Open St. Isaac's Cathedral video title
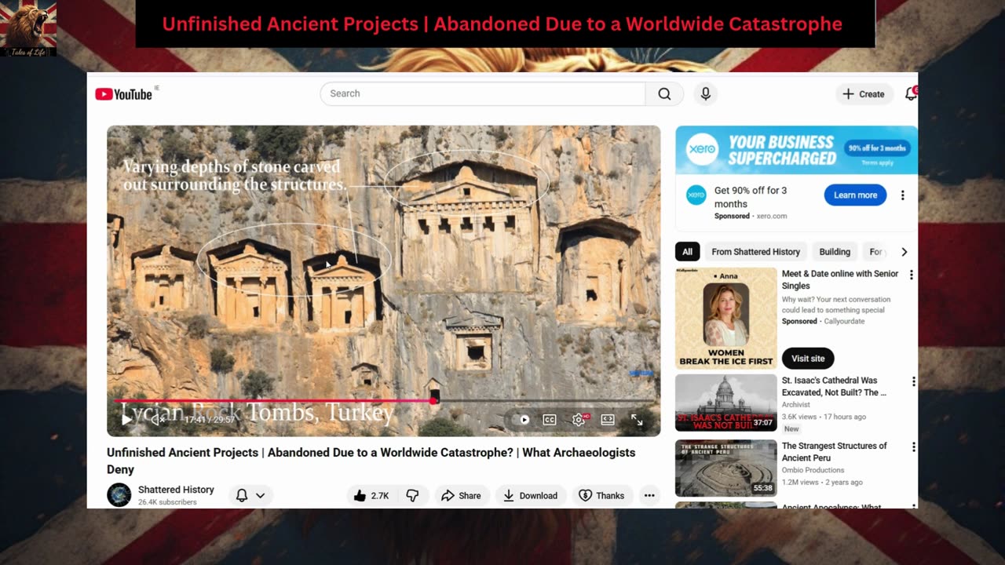This screenshot has height=565, width=1005. pyautogui.click(x=834, y=386)
